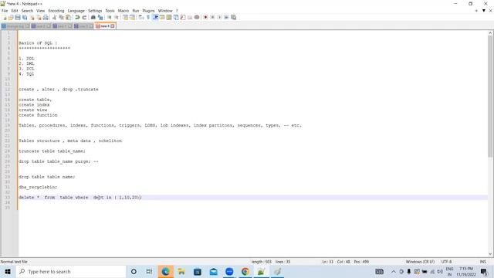Toggle the indent guide toolbar button

point(155,17)
